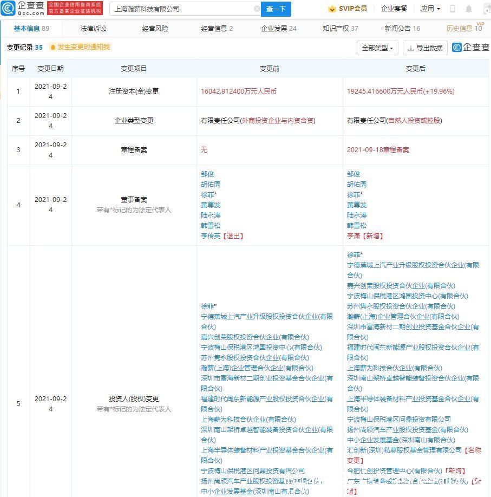
Task: Click the 注册资本(金)变更 cell
Action: pos(134,91)
